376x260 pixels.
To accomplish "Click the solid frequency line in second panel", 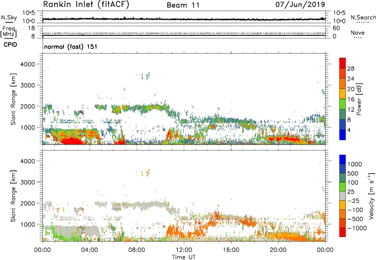I will [x=184, y=35].
